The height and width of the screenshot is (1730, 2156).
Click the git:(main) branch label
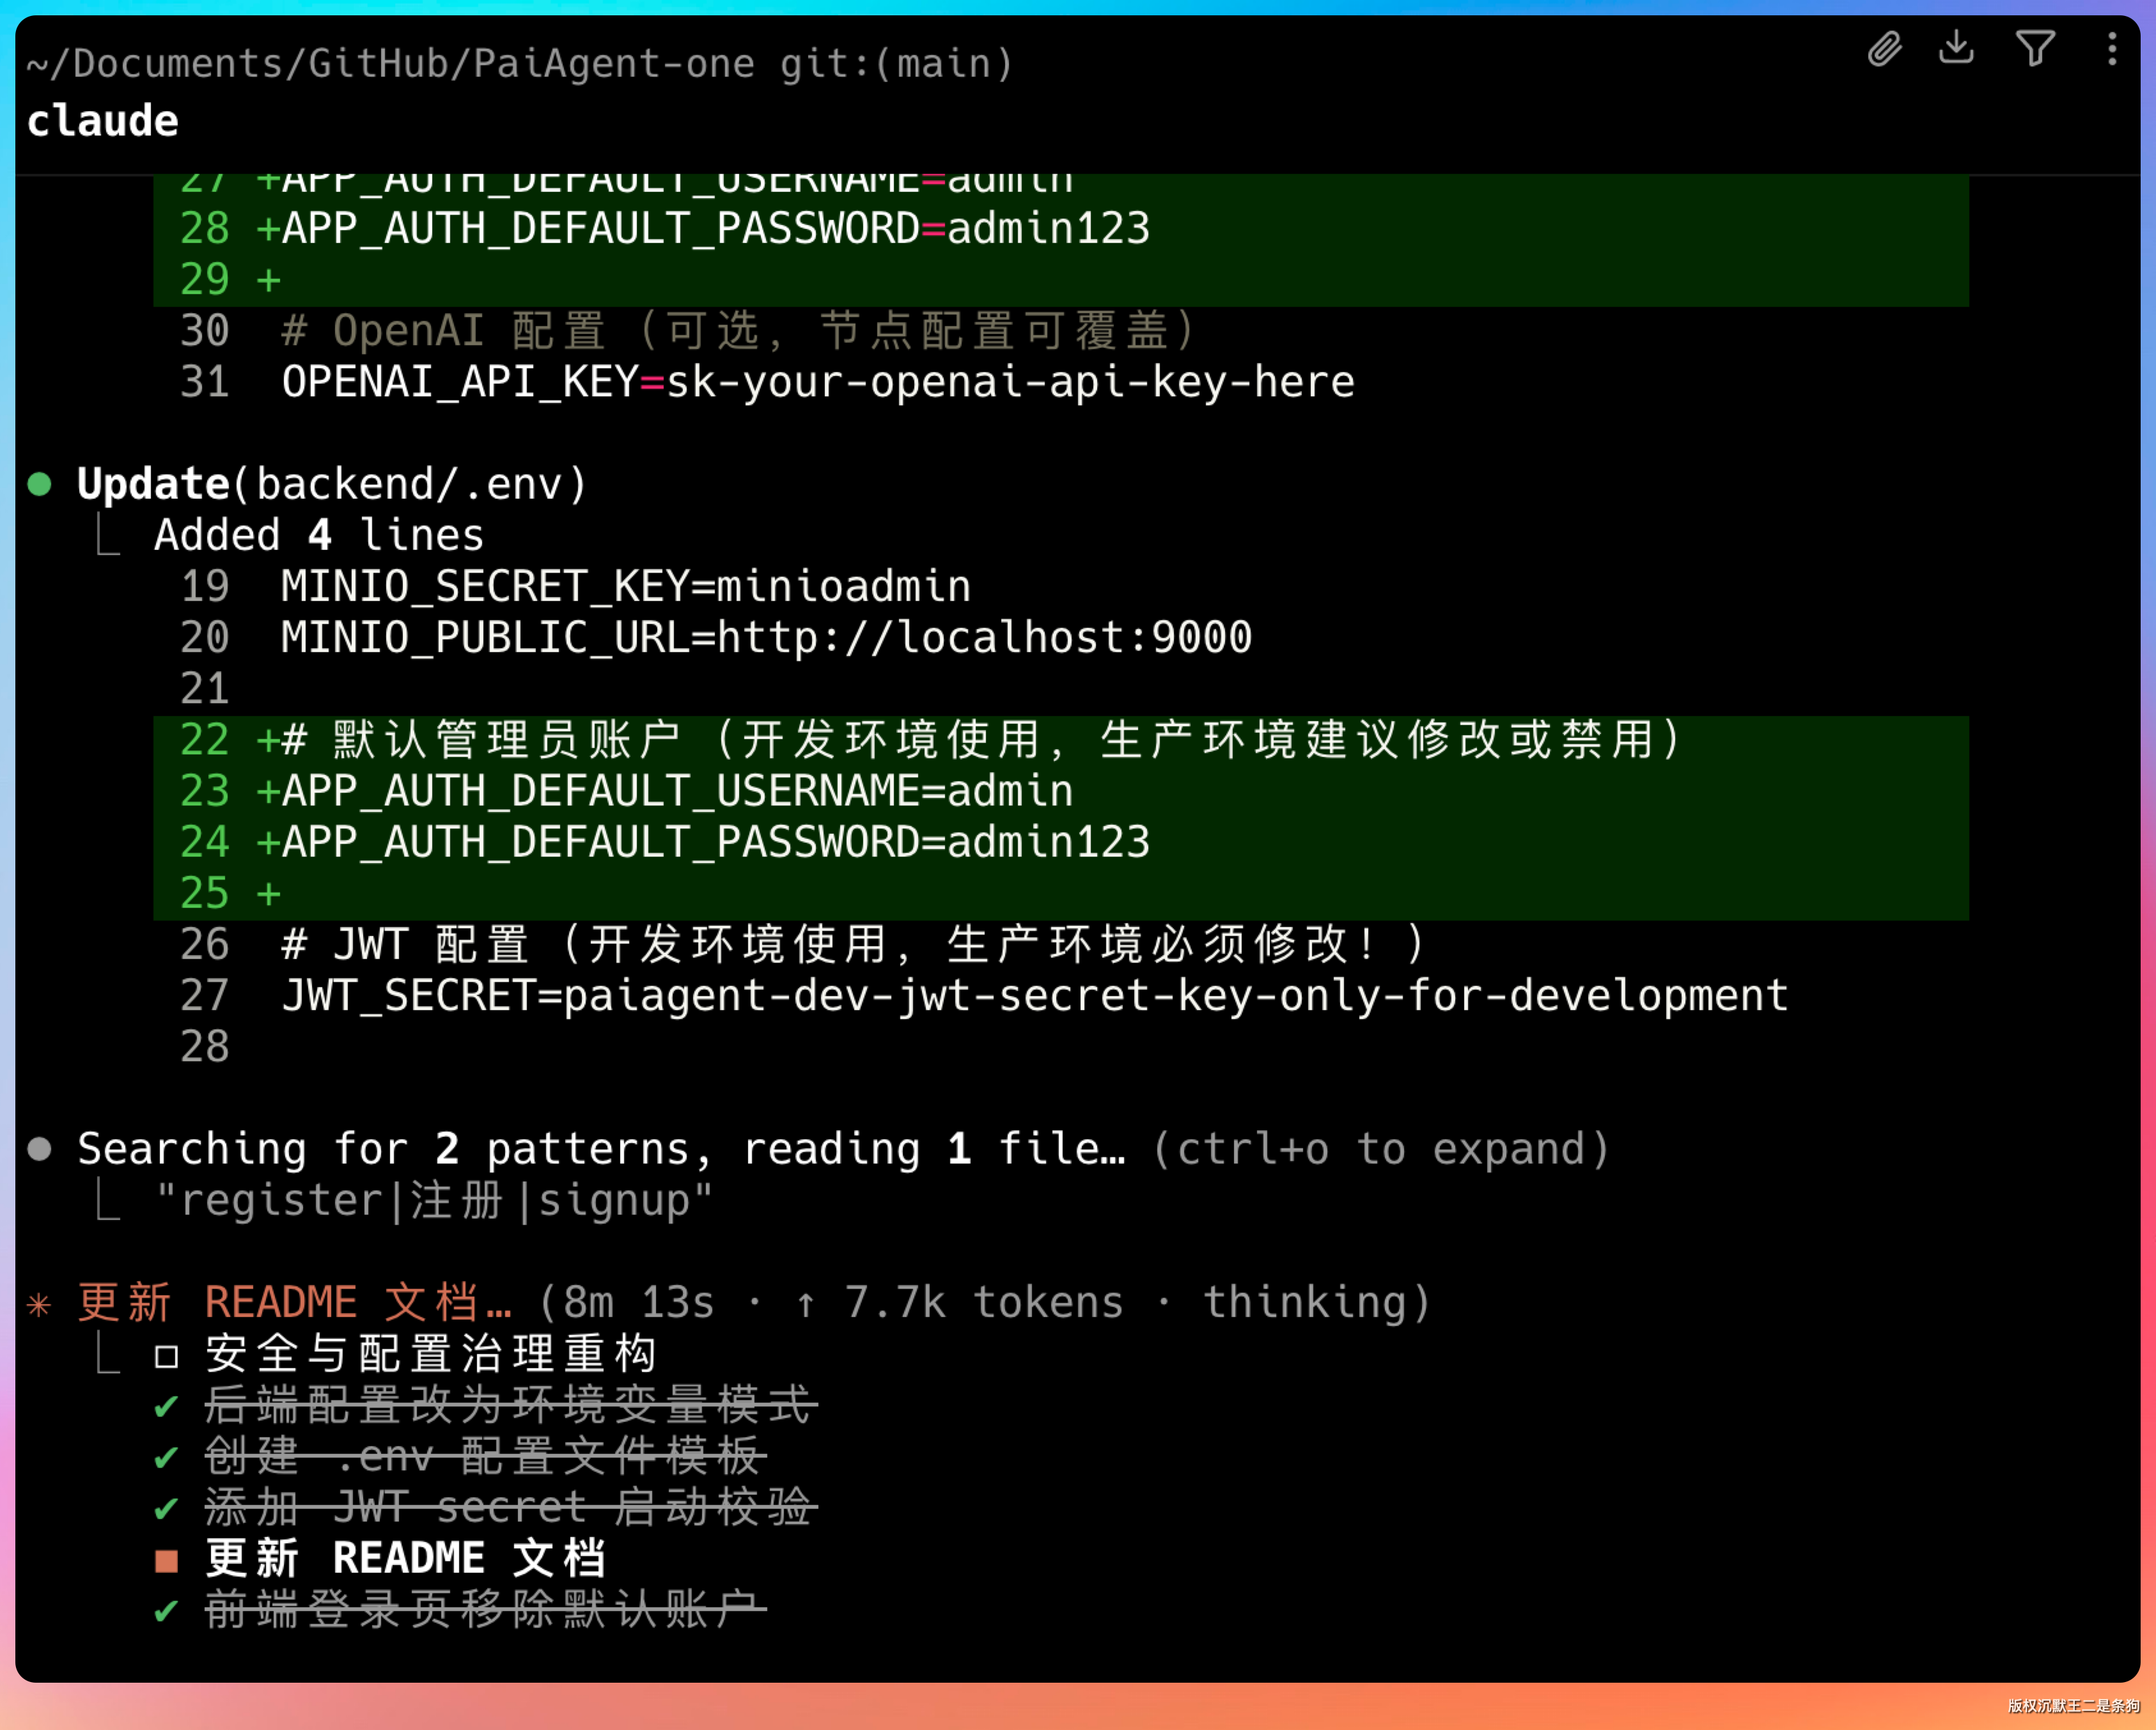896,64
